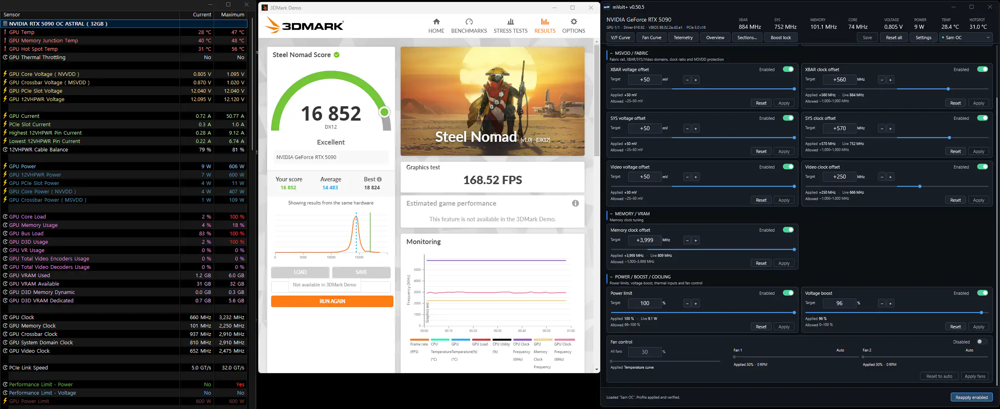Open the Fan Curve tab
The image size is (1000, 409).
(x=651, y=38)
